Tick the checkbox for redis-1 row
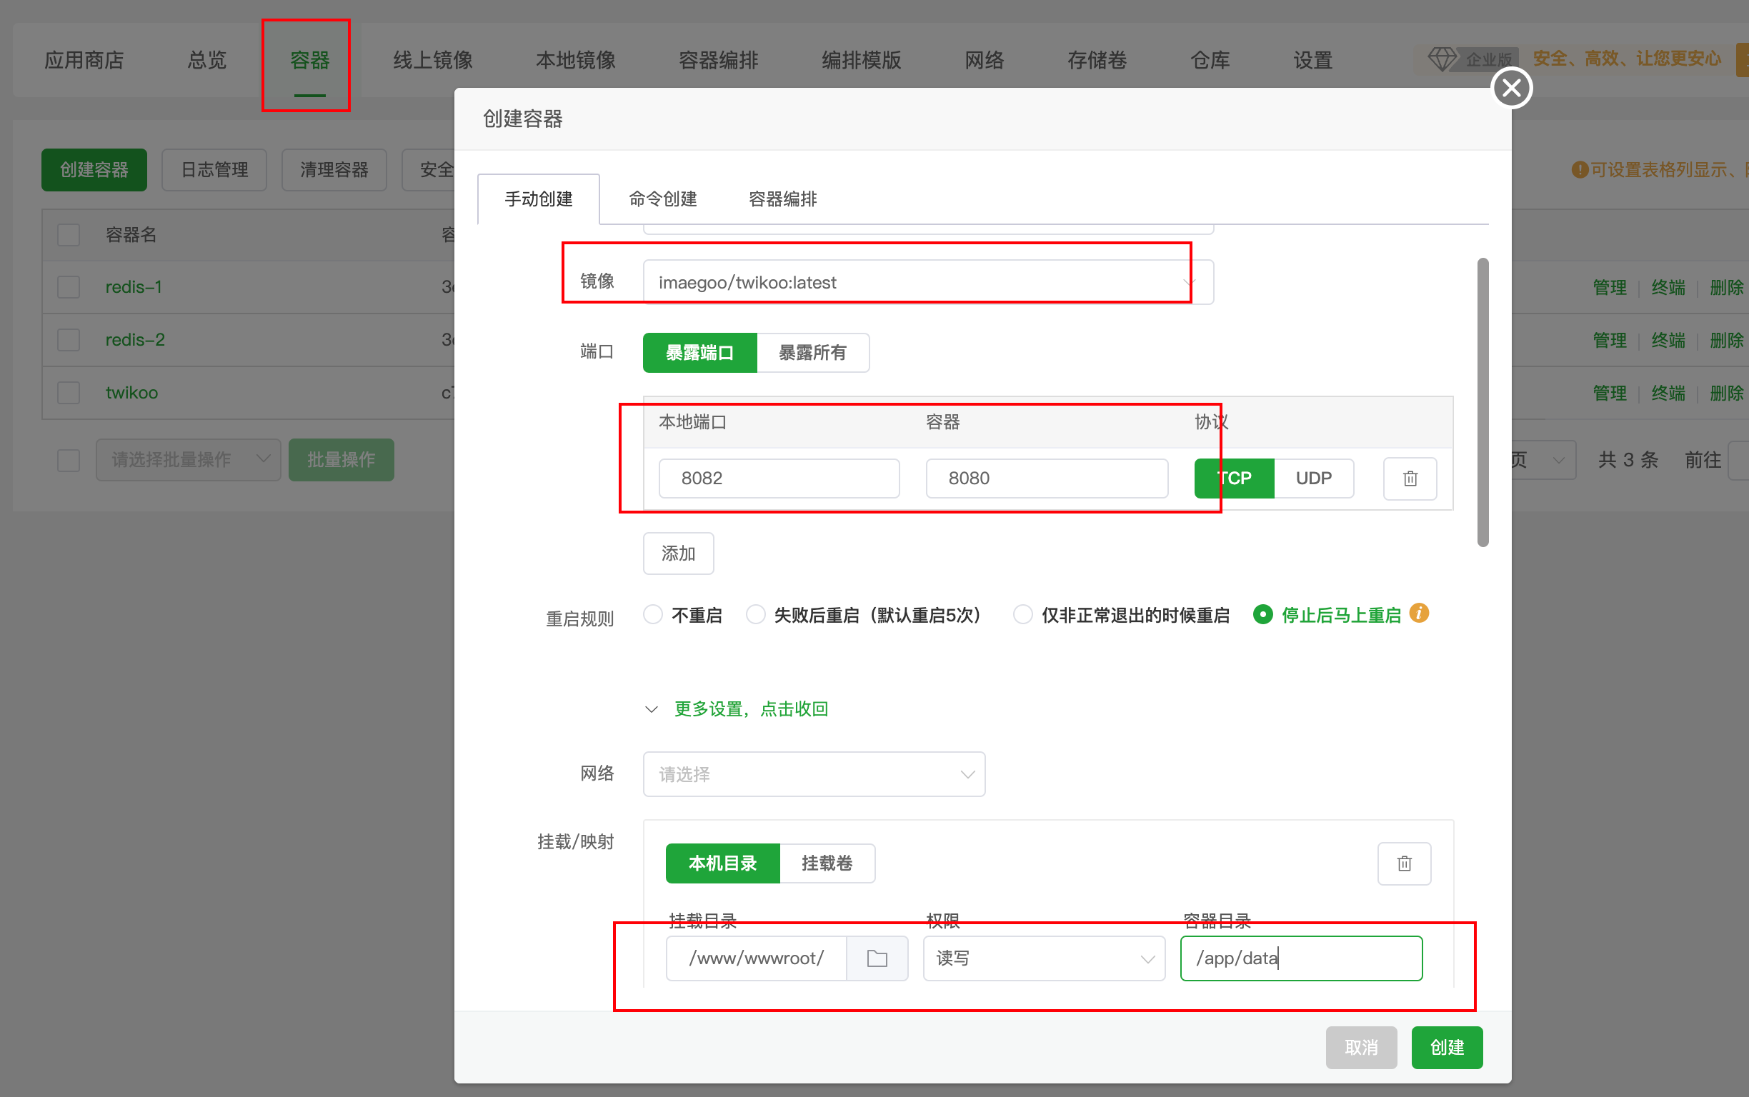The image size is (1749, 1097). [68, 286]
